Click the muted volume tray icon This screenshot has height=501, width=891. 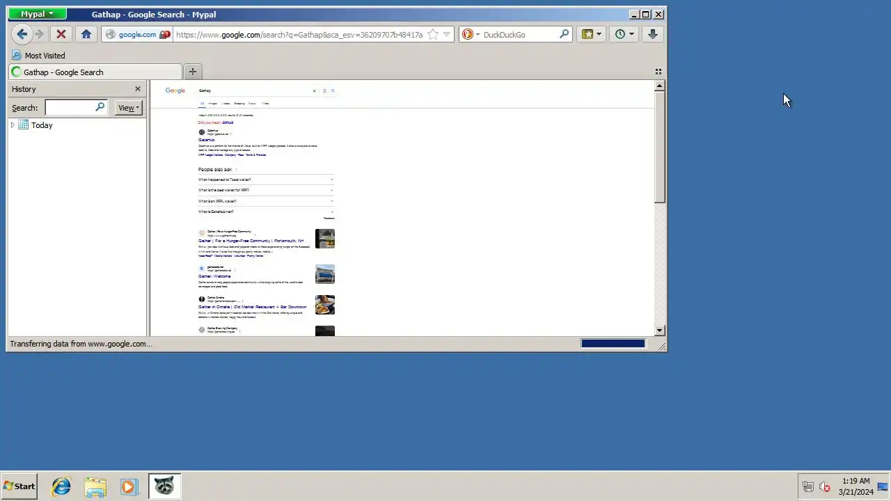click(825, 487)
